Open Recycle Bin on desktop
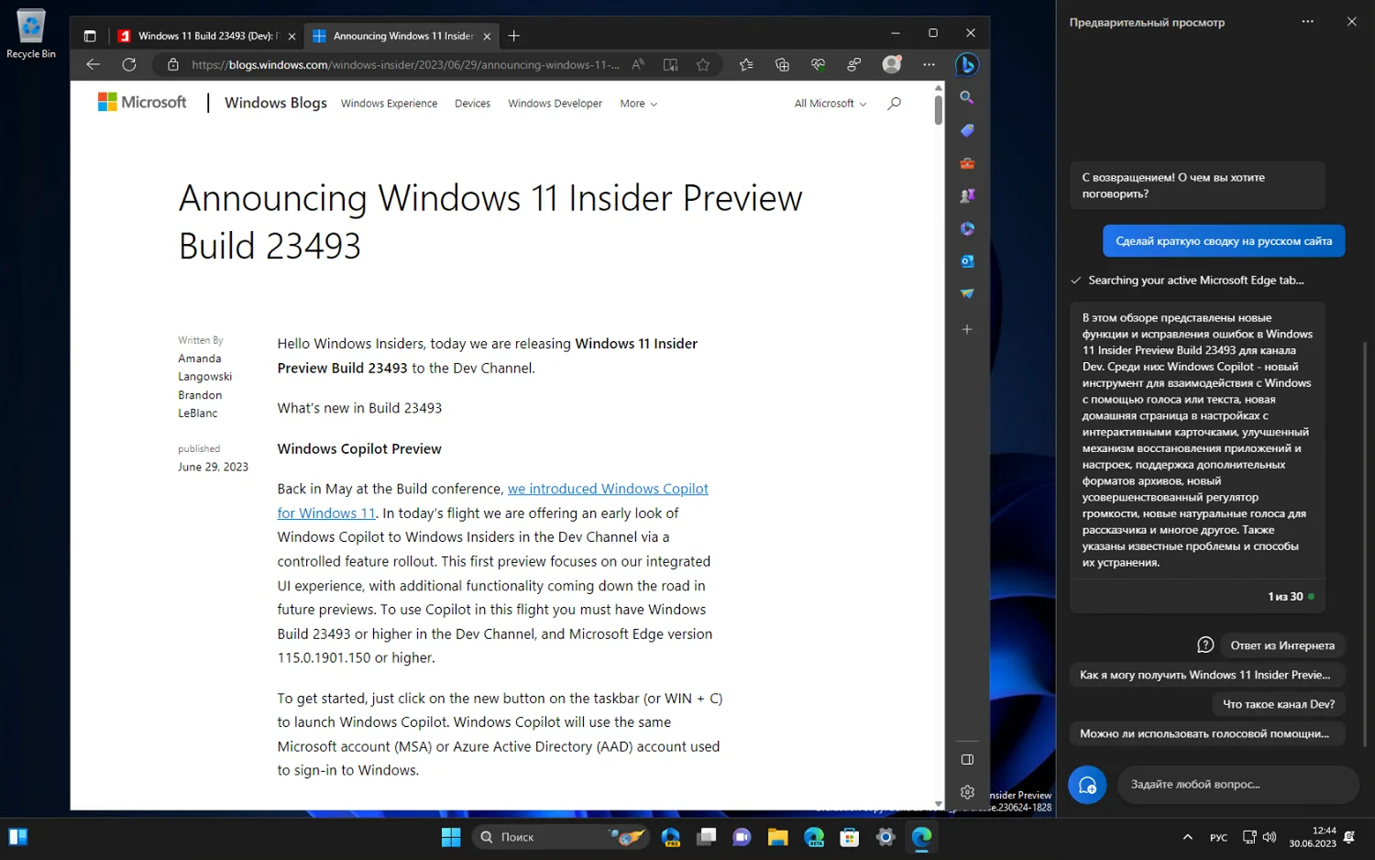The width and height of the screenshot is (1375, 860). click(30, 35)
